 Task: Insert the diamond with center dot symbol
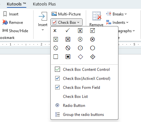coord(93,57)
